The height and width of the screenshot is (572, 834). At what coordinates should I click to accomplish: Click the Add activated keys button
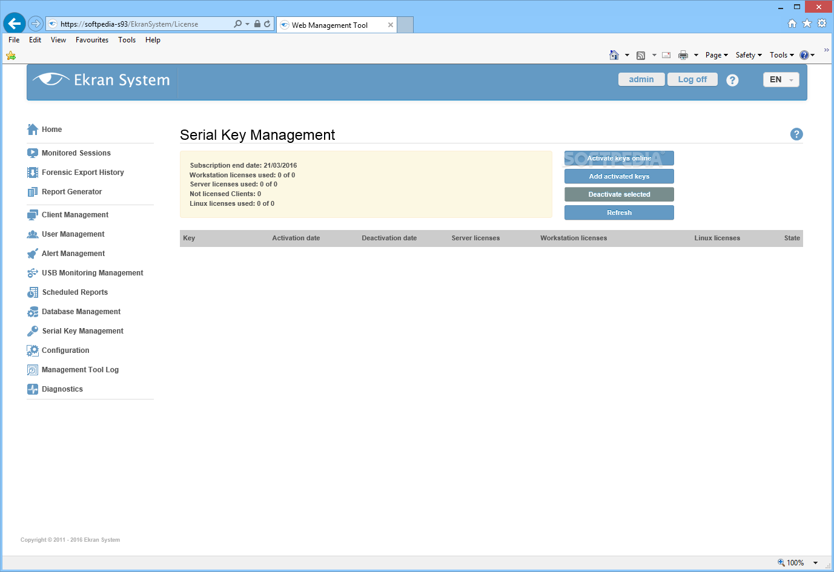click(x=619, y=176)
